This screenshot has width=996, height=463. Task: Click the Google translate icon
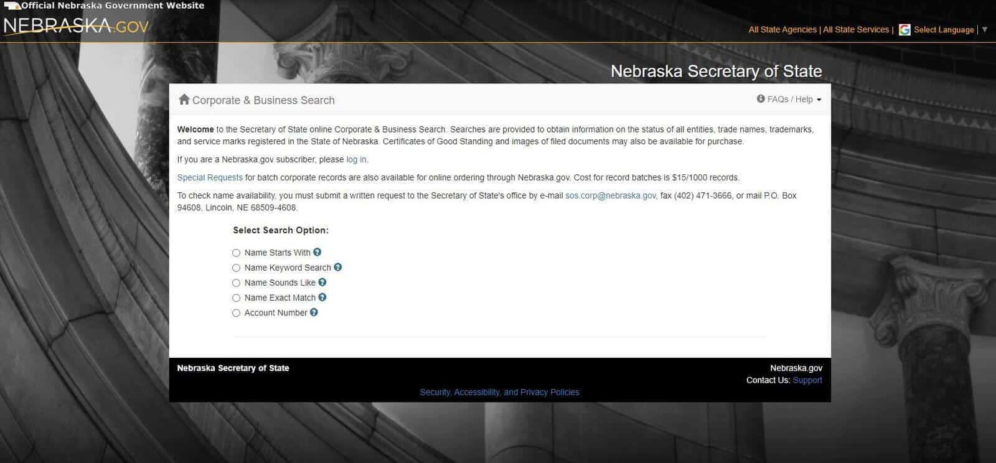904,30
